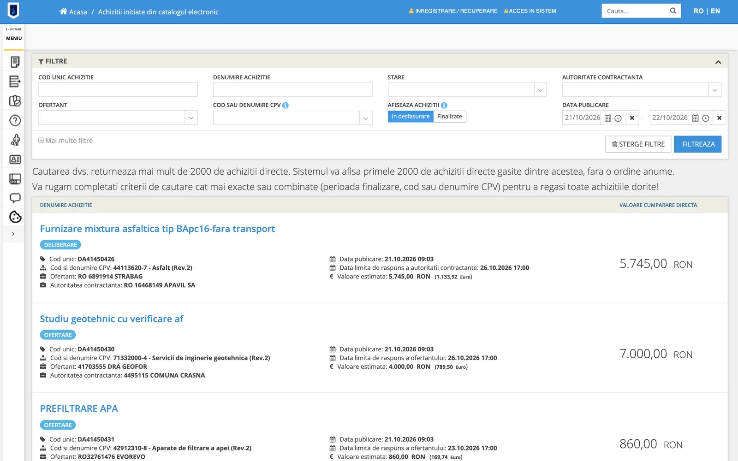The width and height of the screenshot is (738, 461).
Task: Select the 'Finalizate' toggle option
Action: (x=450, y=117)
